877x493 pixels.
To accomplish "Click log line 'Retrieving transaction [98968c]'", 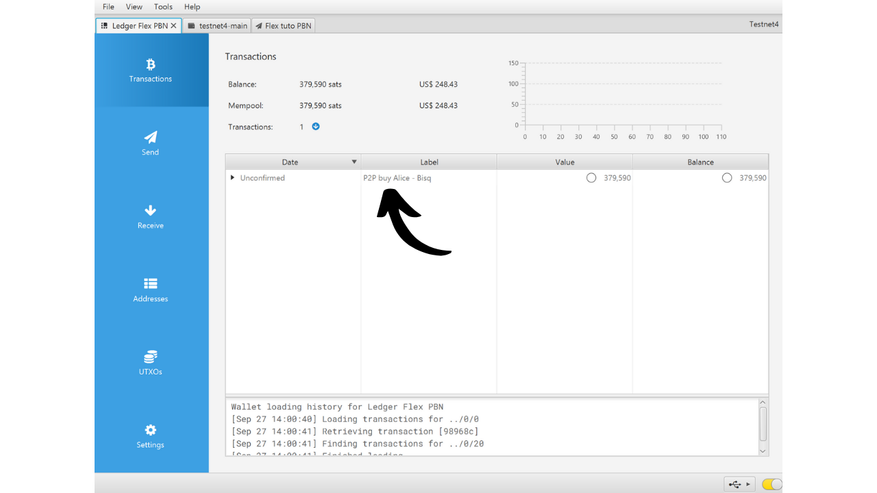I will (355, 431).
